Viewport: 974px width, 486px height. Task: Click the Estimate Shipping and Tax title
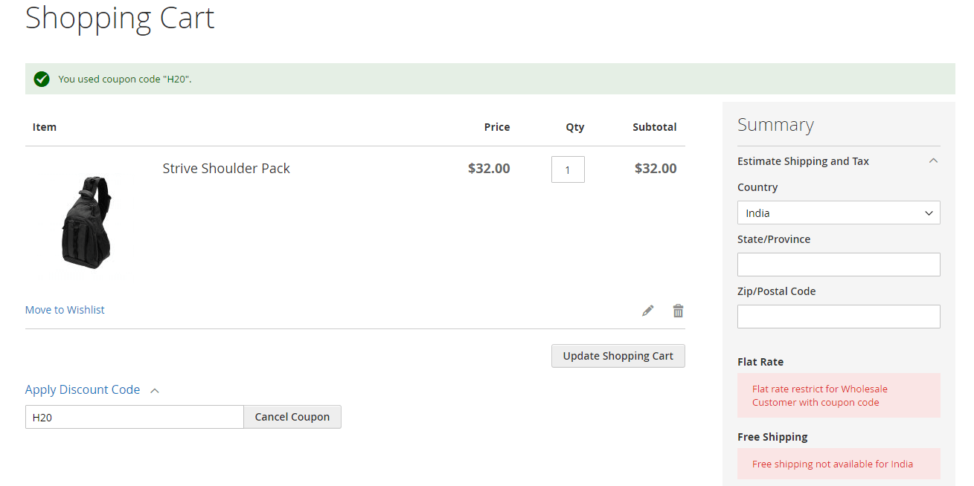point(803,161)
